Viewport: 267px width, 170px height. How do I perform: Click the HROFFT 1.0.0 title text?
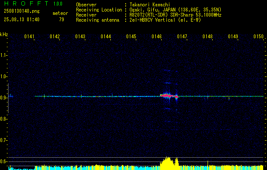(33, 3)
